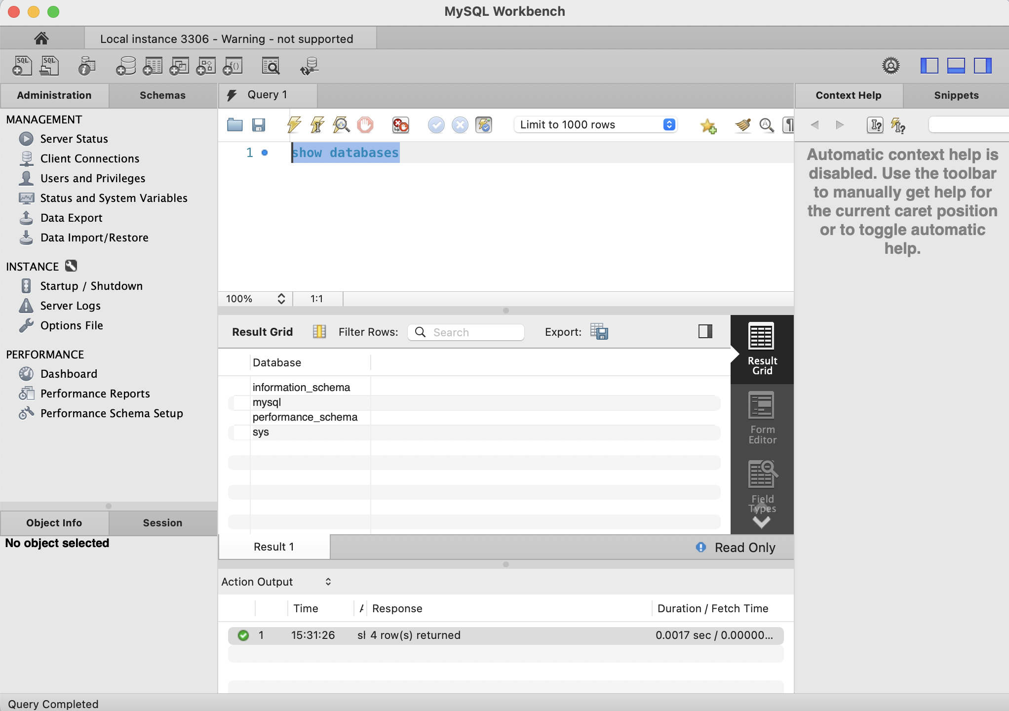The image size is (1009, 711).
Task: Open Users and Privileges section
Action: coord(93,178)
